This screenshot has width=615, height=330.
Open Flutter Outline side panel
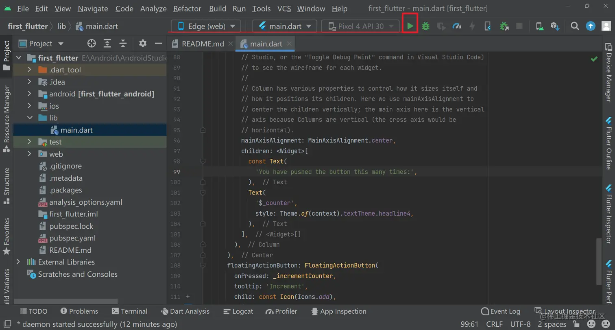[608, 143]
